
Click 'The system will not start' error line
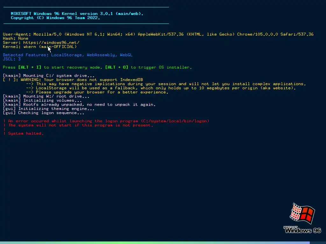[x=78, y=125]
